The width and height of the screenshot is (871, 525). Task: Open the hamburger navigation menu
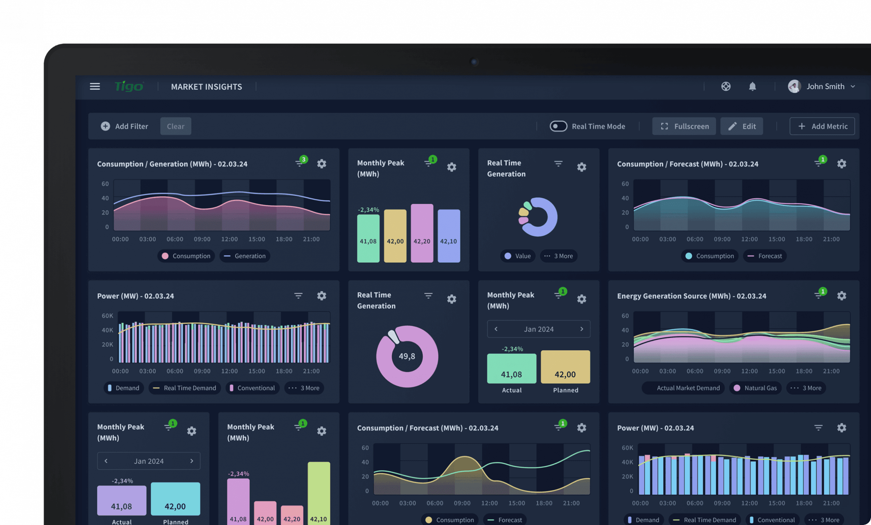95,87
